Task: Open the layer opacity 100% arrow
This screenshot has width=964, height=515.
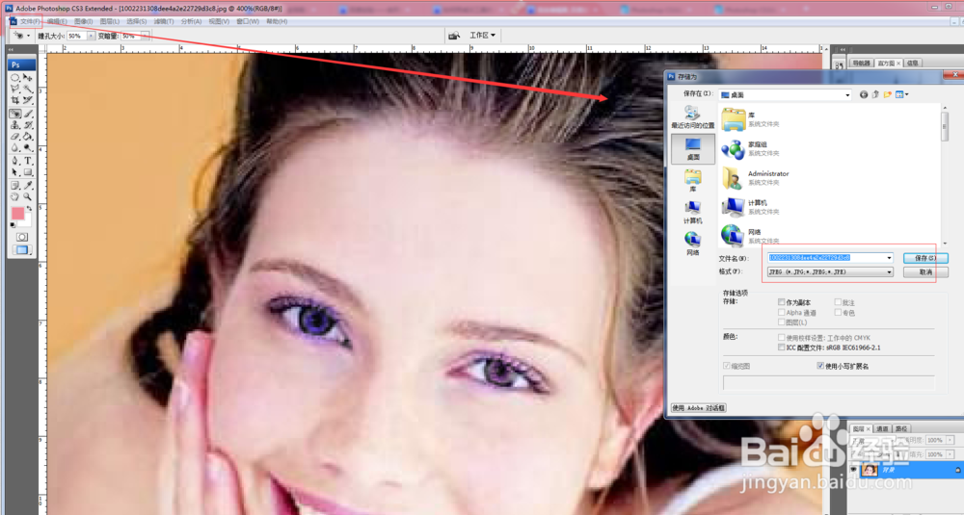Action: pyautogui.click(x=951, y=440)
